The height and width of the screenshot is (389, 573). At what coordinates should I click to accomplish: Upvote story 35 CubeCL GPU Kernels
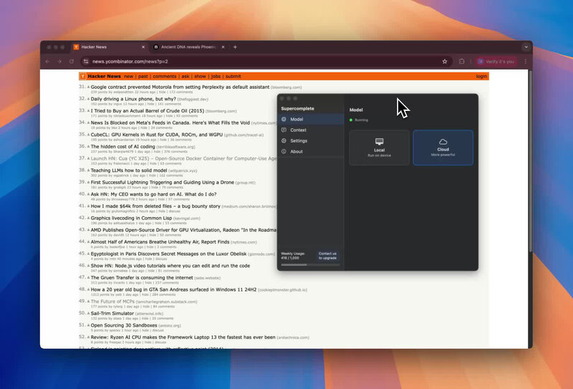[x=88, y=135]
